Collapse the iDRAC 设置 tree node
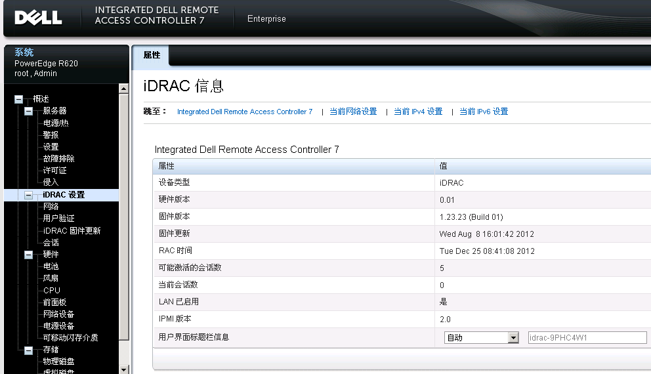The width and height of the screenshot is (651, 374). tap(28, 195)
